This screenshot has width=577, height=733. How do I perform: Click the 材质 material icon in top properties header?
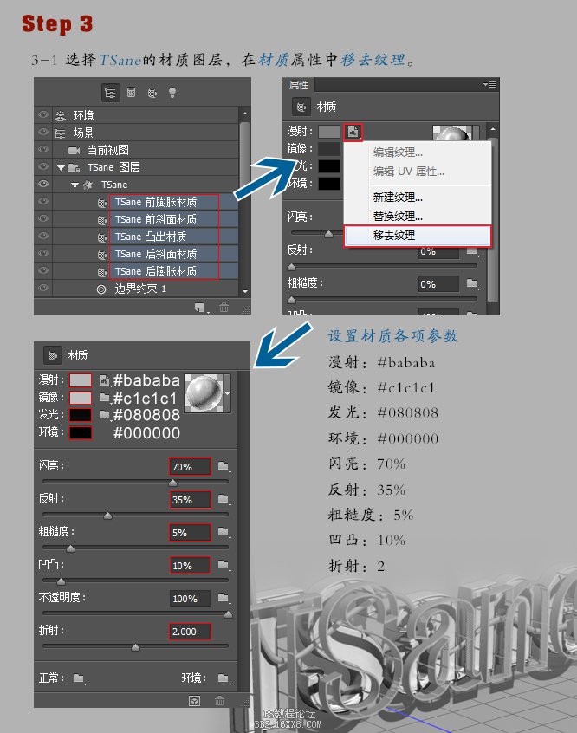(x=301, y=107)
